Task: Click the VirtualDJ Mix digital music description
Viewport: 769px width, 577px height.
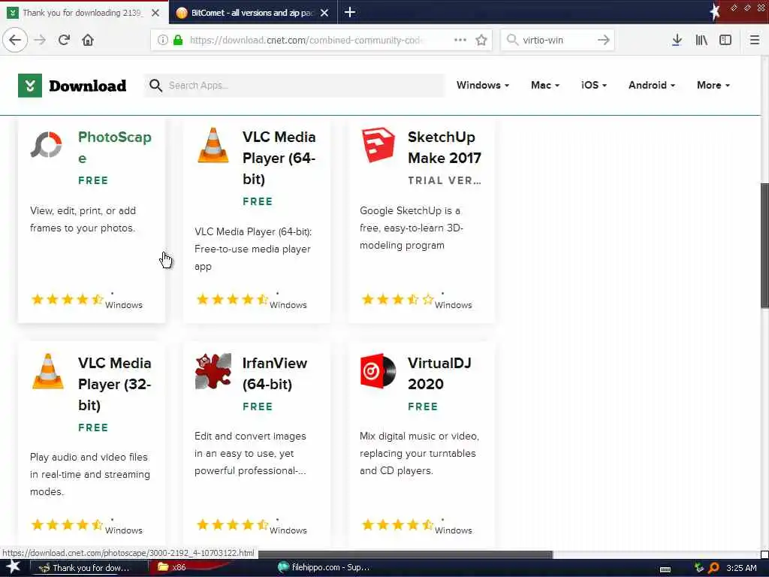Action: 419,453
